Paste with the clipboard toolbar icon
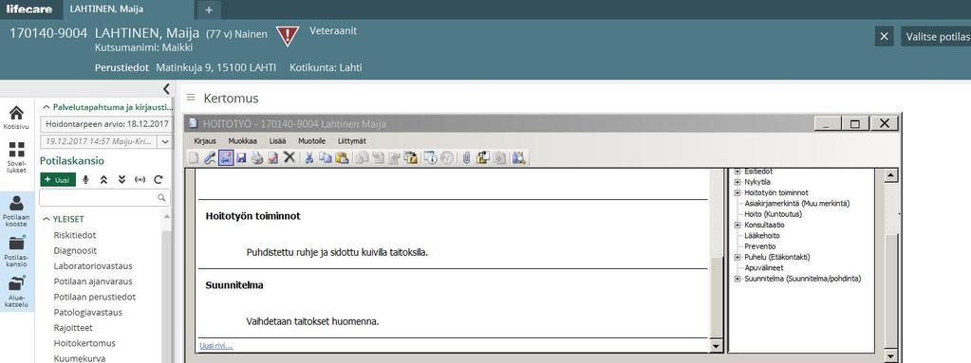Image resolution: width=971 pixels, height=363 pixels. [x=342, y=157]
